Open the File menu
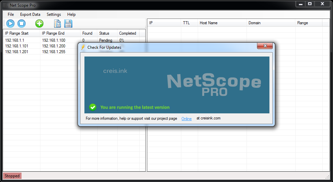 coord(11,14)
